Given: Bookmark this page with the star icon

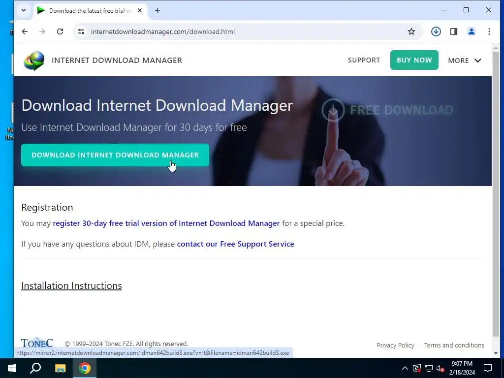Looking at the screenshot, I should pyautogui.click(x=411, y=31).
